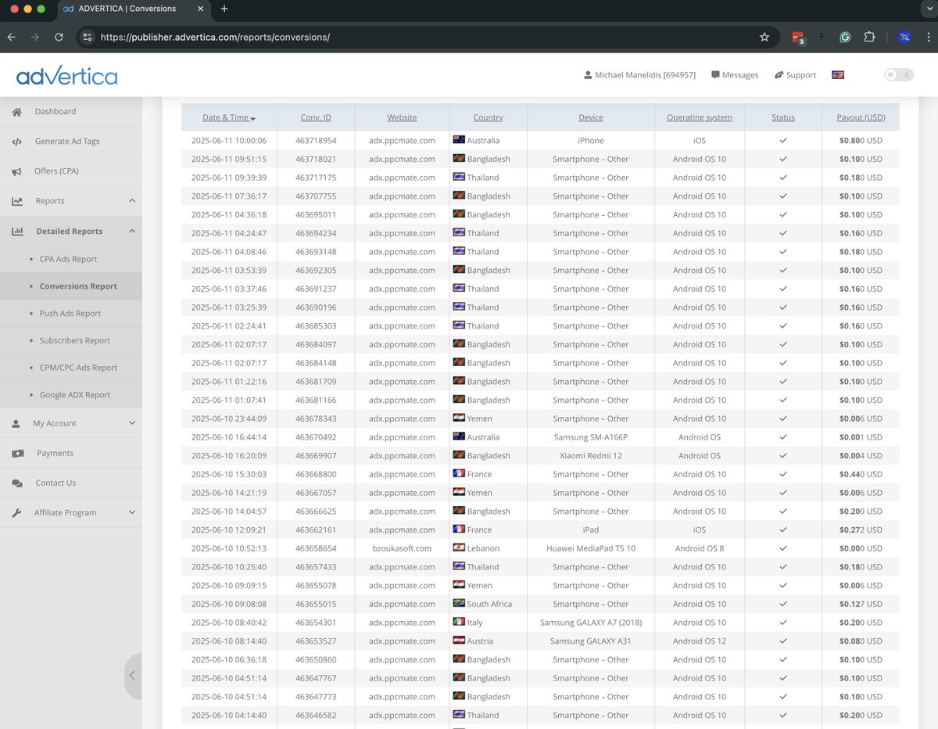Viewport: 938px width, 729px height.
Task: Click the My Account person icon
Action: (16, 423)
